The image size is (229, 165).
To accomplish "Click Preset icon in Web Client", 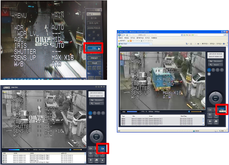I will tap(210, 122).
